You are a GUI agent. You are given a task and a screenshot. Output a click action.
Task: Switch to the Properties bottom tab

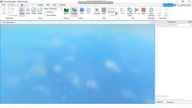click(x=170, y=102)
